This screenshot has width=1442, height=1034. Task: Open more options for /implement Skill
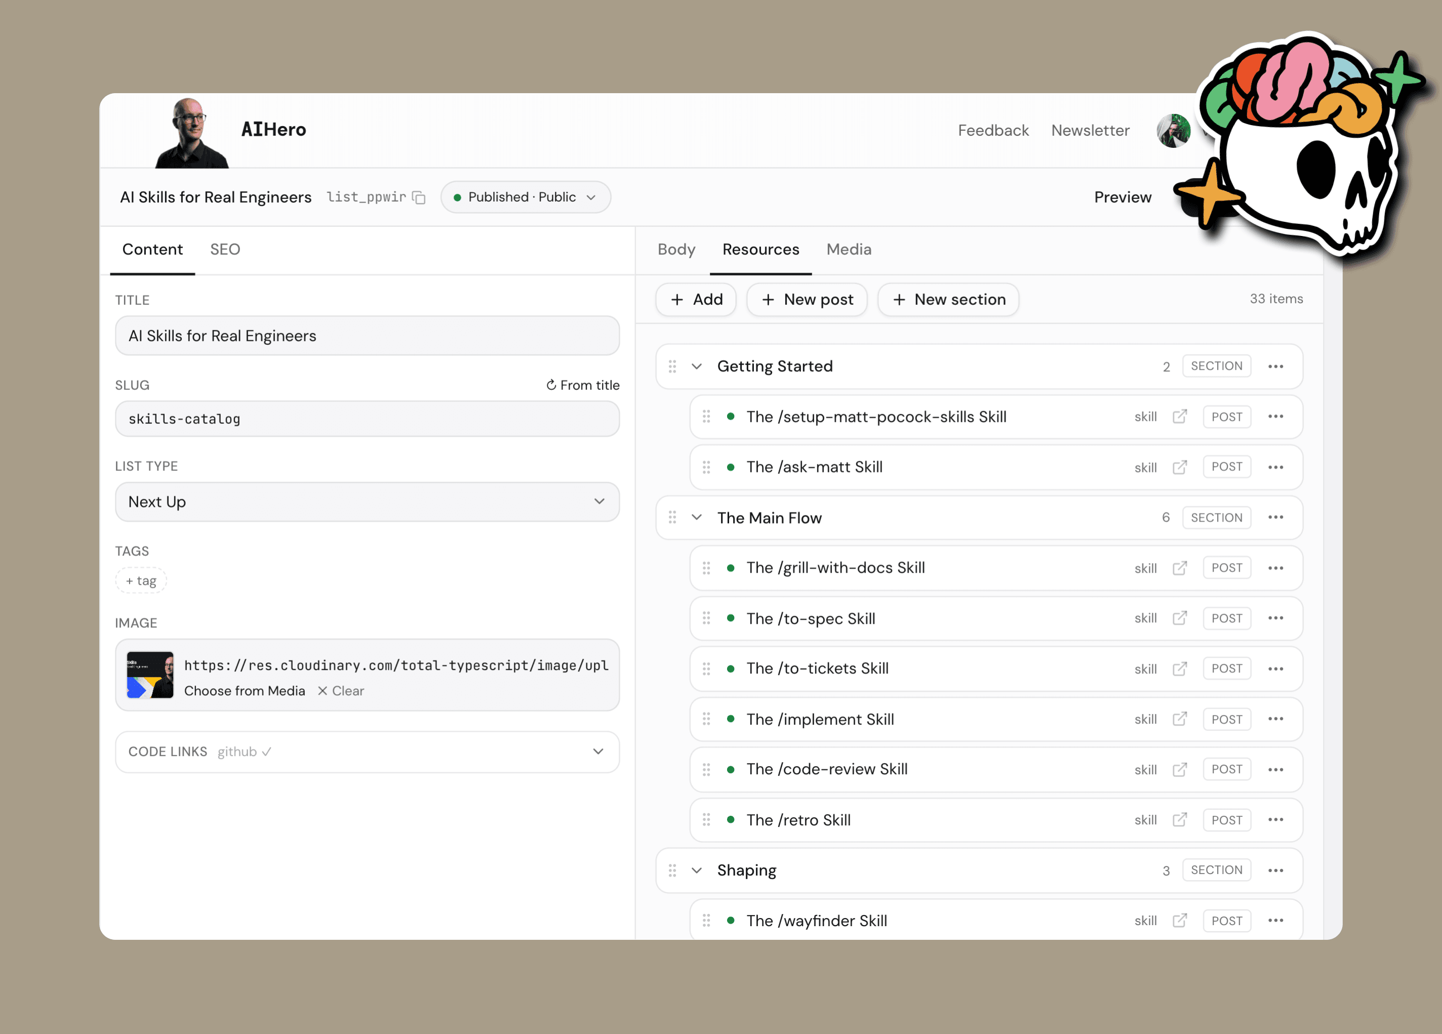point(1275,719)
